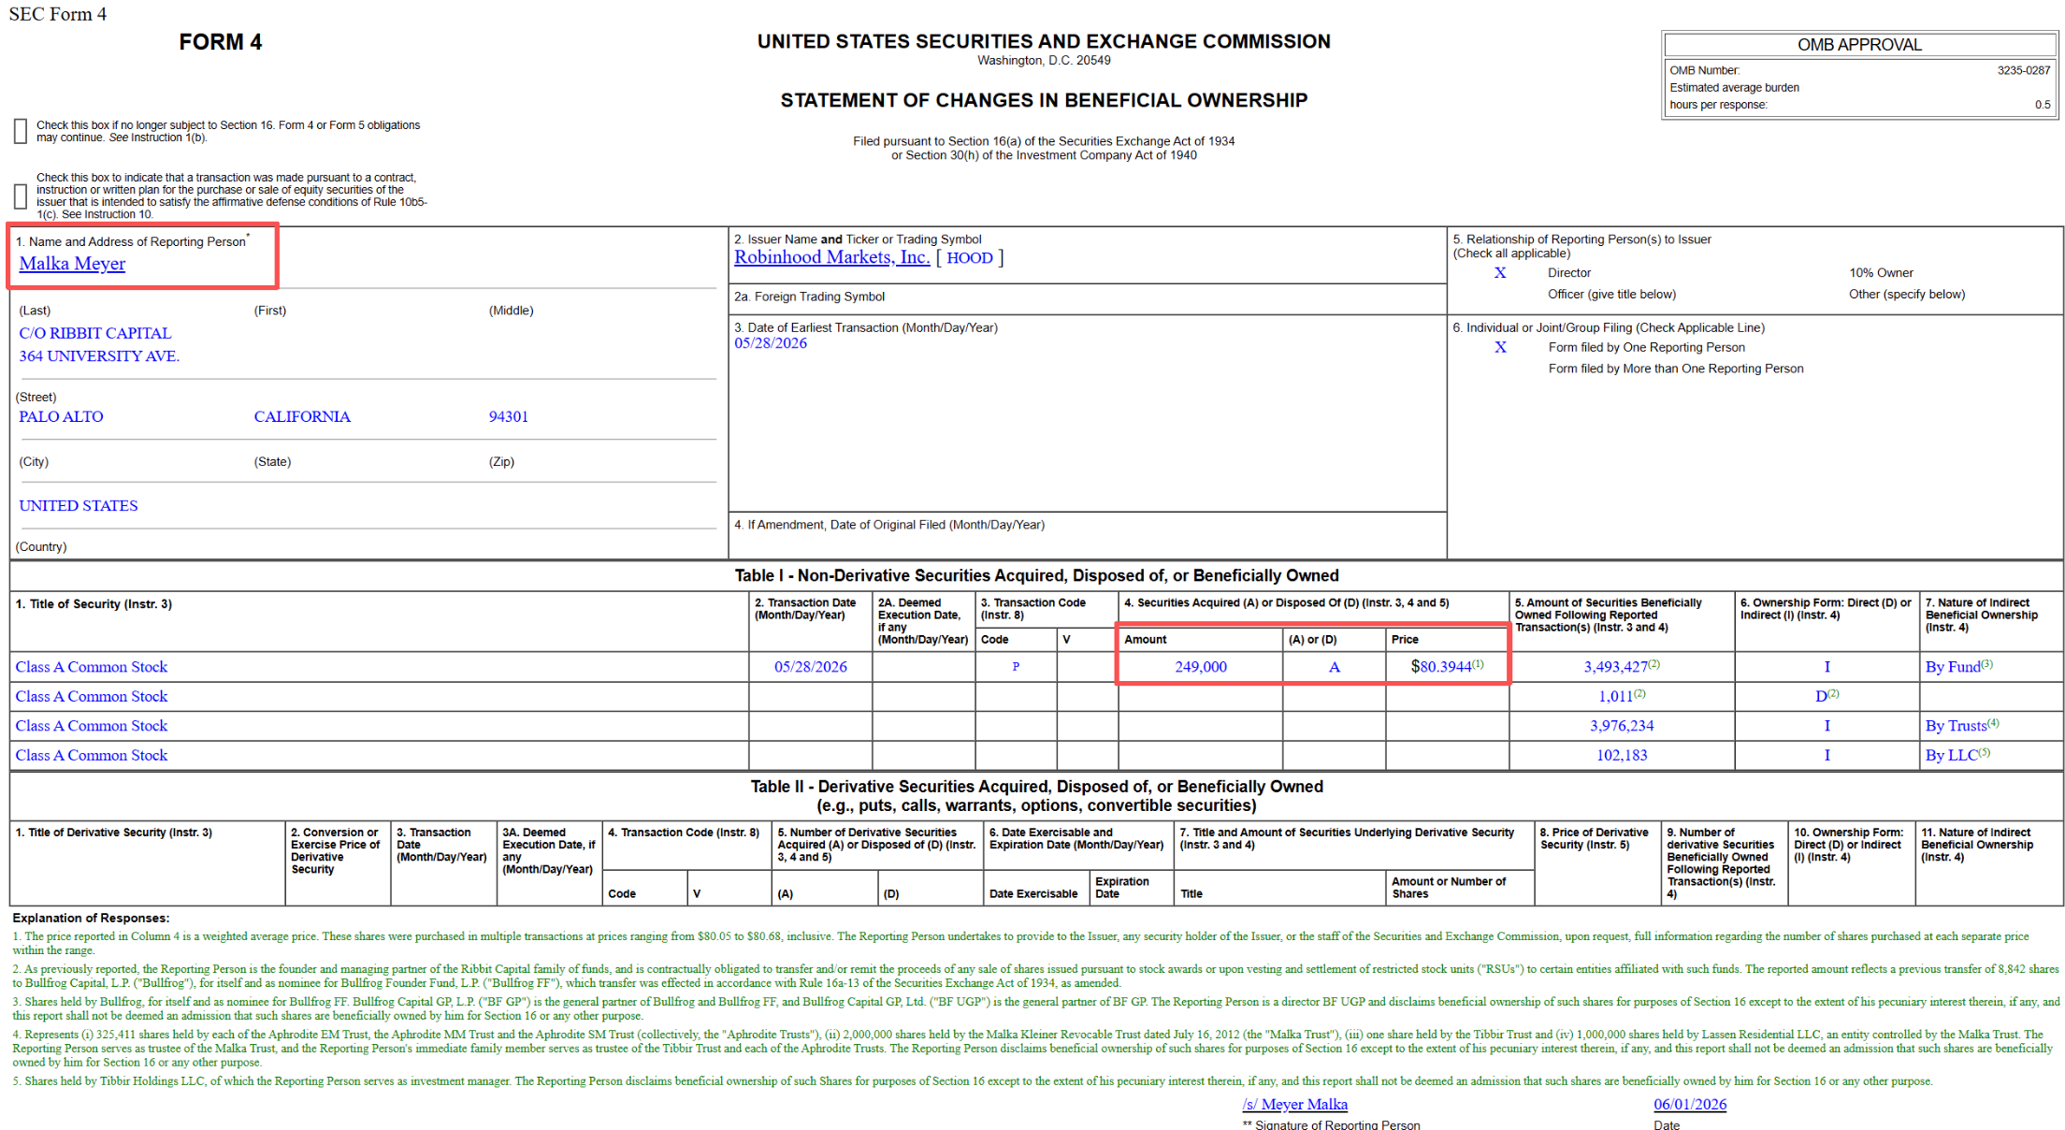Viewport: 2065px width, 1130px height.
Task: Click the 'SEC Form 4' page title
Action: [x=58, y=14]
